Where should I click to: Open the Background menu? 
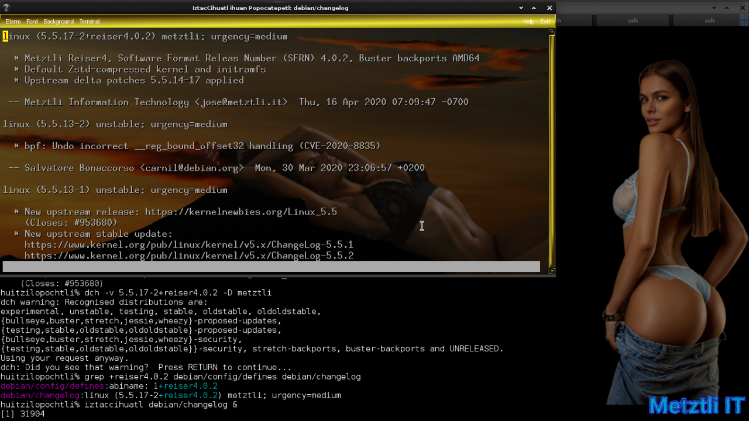point(59,22)
